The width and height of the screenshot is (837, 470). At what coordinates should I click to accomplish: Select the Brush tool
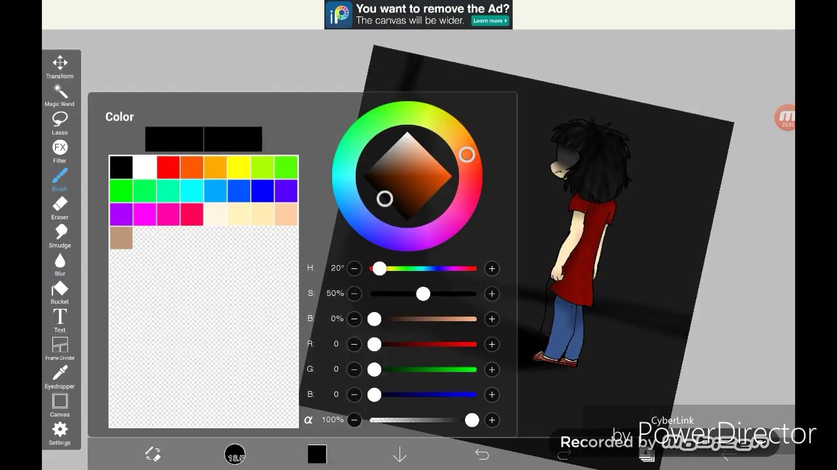(x=60, y=180)
